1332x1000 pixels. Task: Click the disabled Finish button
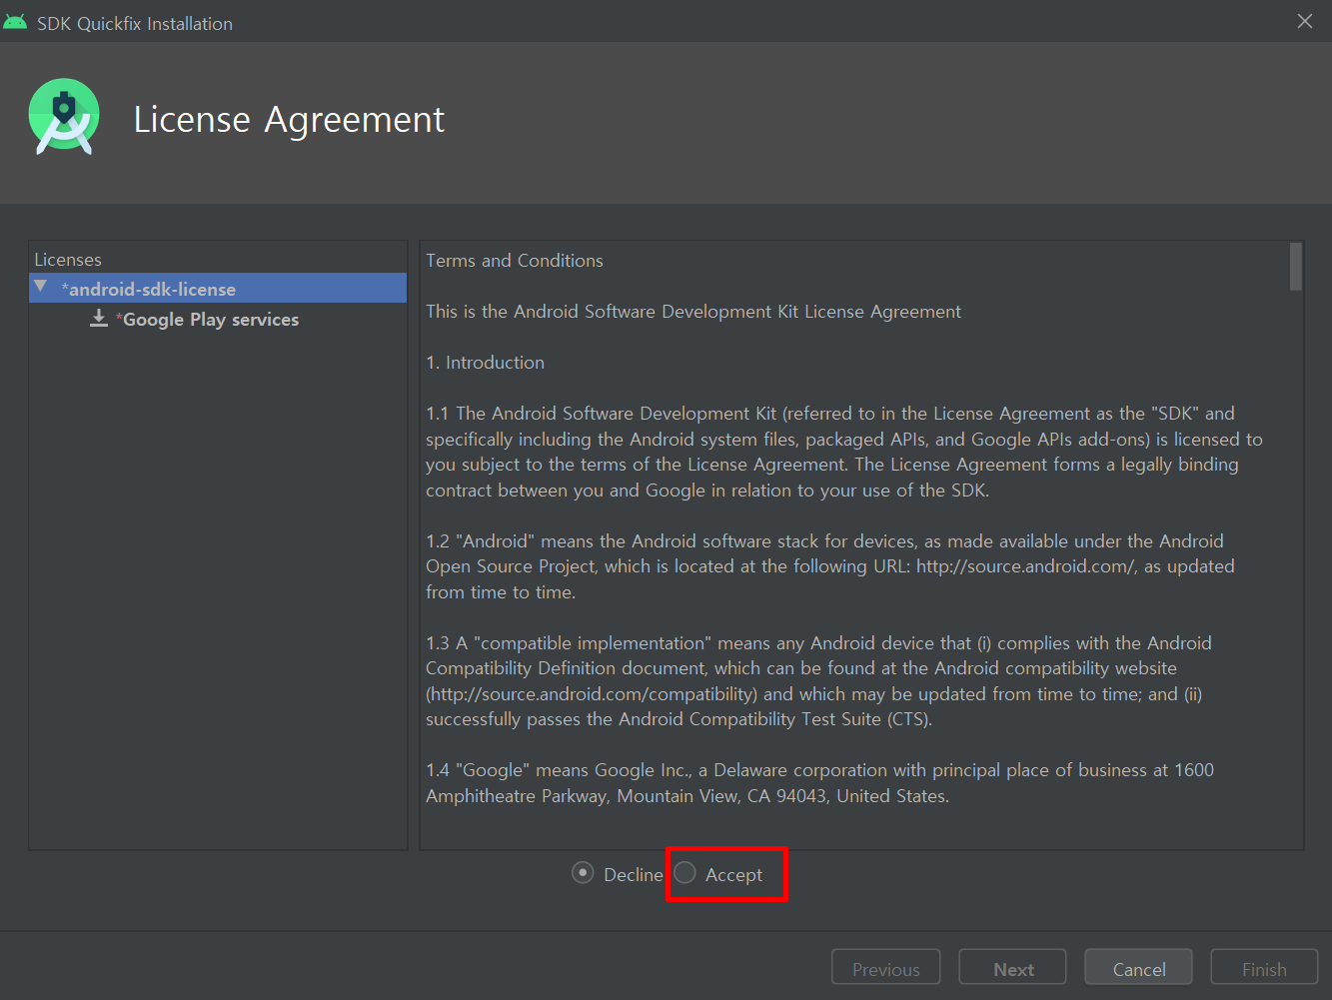click(x=1264, y=969)
